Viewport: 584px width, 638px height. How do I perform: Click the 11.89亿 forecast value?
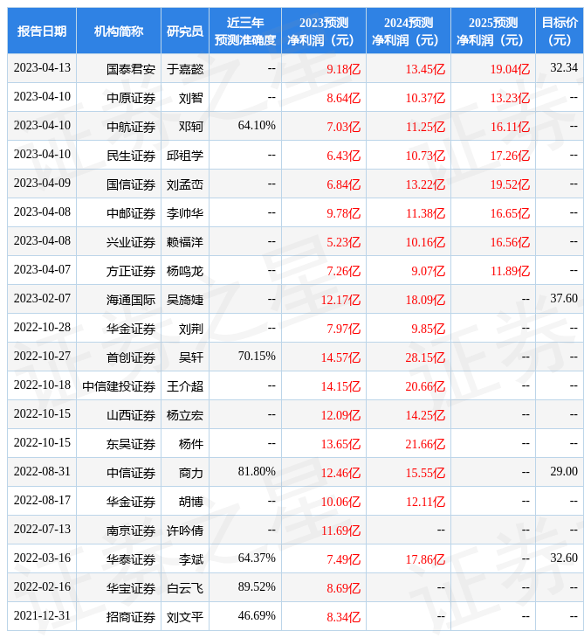[510, 271]
